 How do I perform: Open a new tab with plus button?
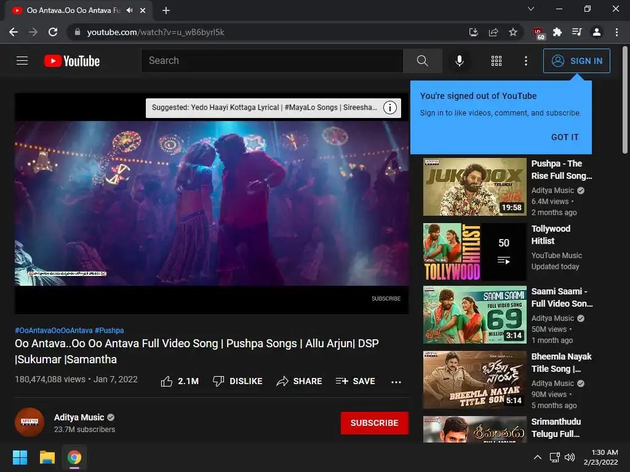pyautogui.click(x=166, y=10)
